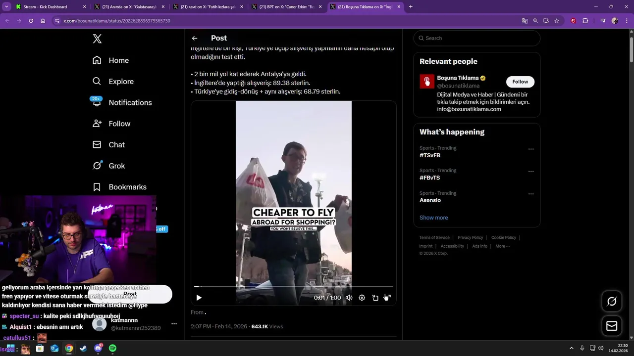
Task: Seek along the video progress bar
Action: pyautogui.click(x=294, y=287)
